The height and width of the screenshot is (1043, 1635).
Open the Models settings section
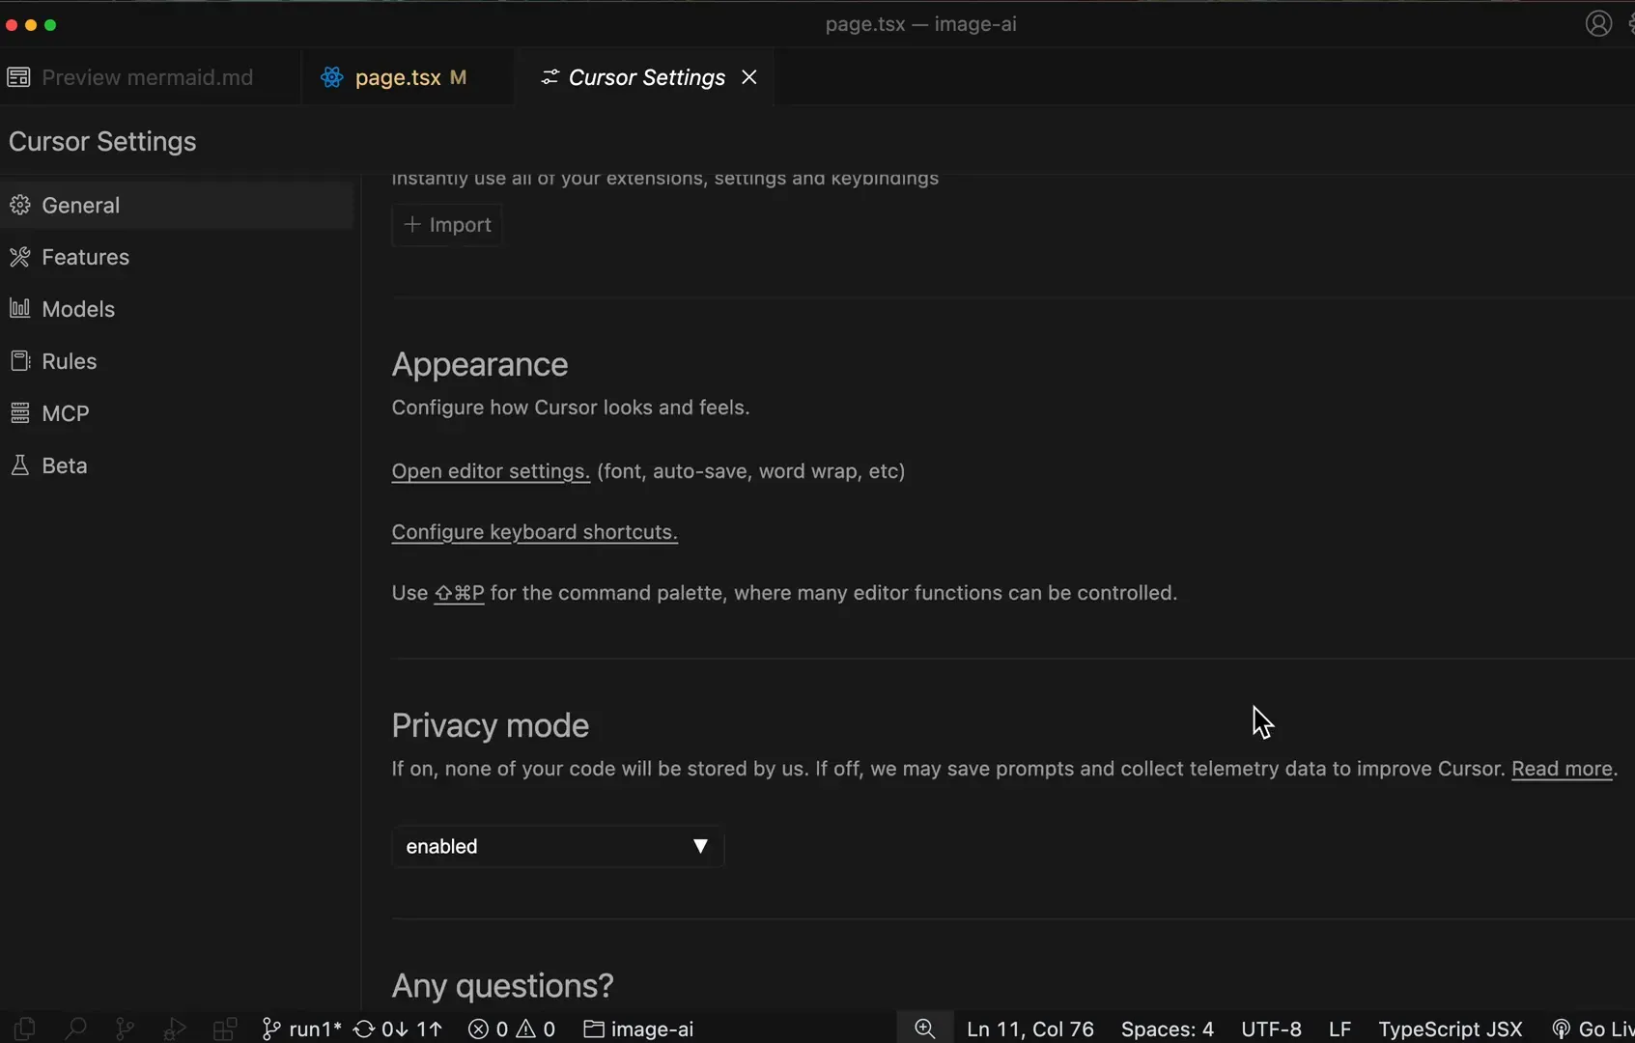(x=178, y=310)
